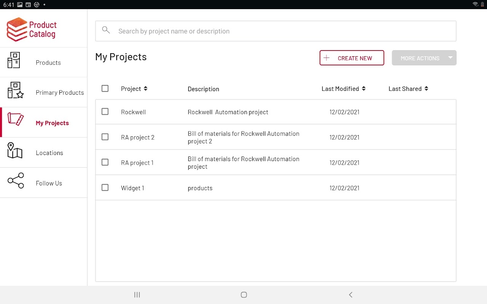Sort by the Last Modified column arrows
The width and height of the screenshot is (487, 304).
364,89
